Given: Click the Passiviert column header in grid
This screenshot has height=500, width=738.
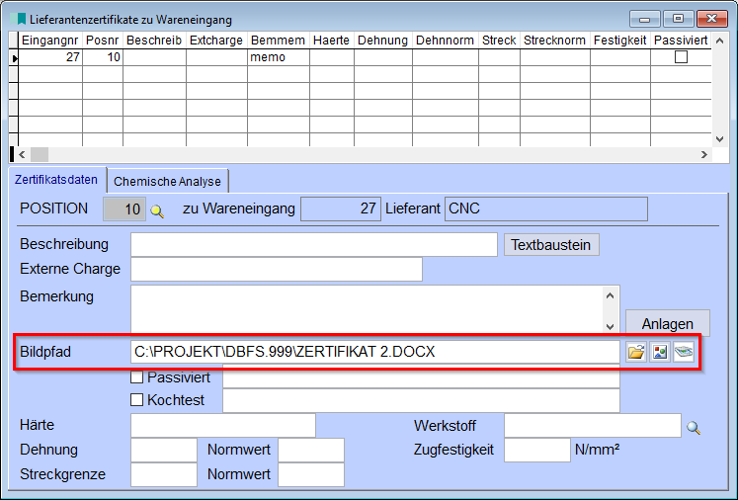Looking at the screenshot, I should 681,41.
